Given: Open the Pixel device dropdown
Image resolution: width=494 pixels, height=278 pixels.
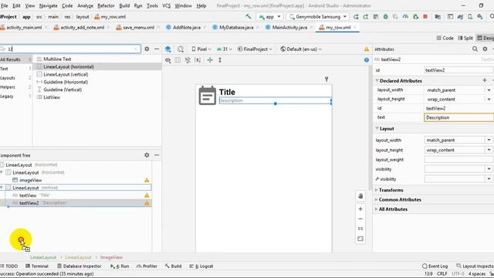Looking at the screenshot, I should (x=201, y=49).
